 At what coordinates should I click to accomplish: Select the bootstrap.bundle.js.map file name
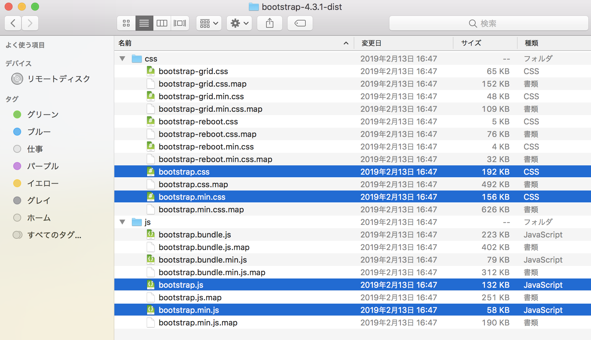pos(204,247)
